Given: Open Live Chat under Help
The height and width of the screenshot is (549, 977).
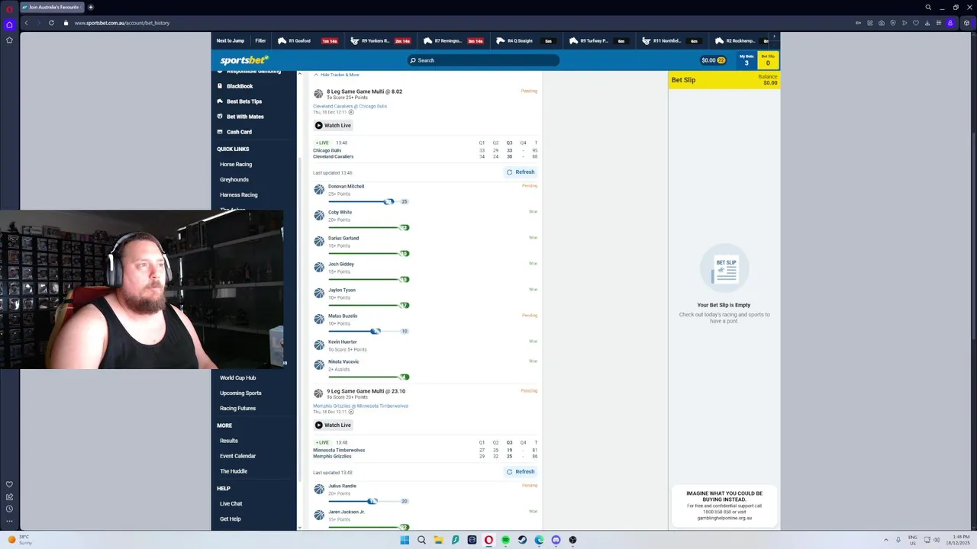Looking at the screenshot, I should coord(231,503).
